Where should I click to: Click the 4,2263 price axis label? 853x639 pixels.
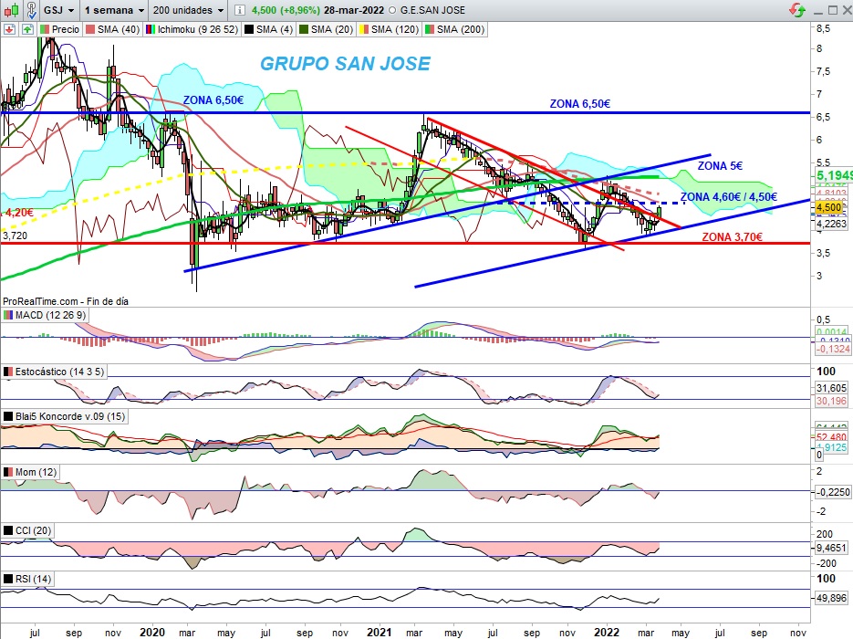point(831,224)
